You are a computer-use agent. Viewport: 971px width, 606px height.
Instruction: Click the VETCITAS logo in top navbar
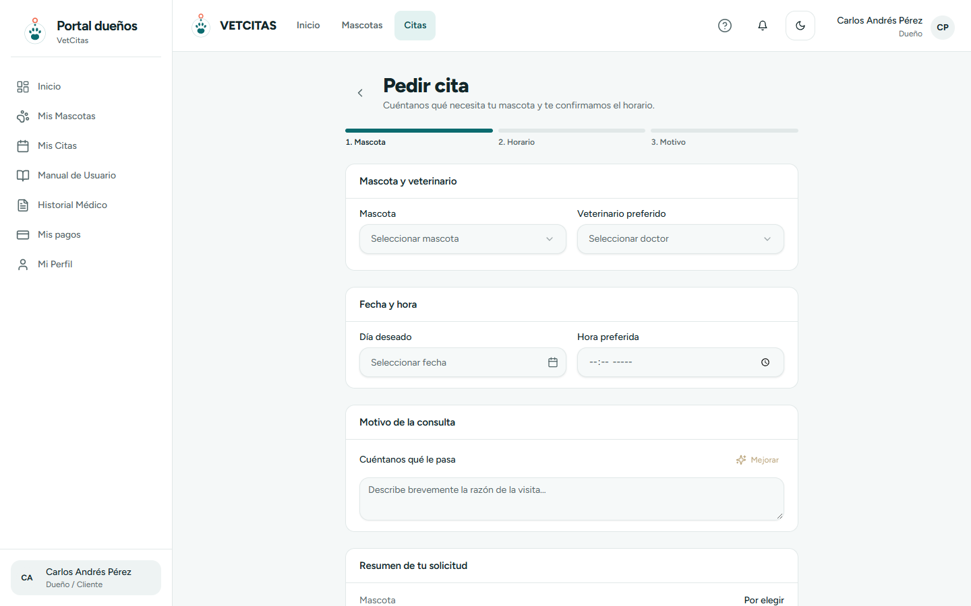click(x=234, y=26)
